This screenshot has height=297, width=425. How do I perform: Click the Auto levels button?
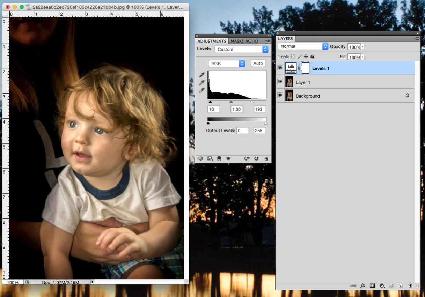(x=258, y=64)
